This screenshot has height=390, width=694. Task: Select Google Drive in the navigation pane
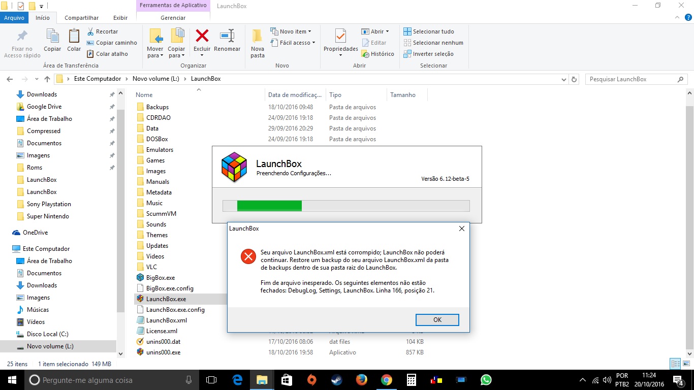click(x=44, y=107)
